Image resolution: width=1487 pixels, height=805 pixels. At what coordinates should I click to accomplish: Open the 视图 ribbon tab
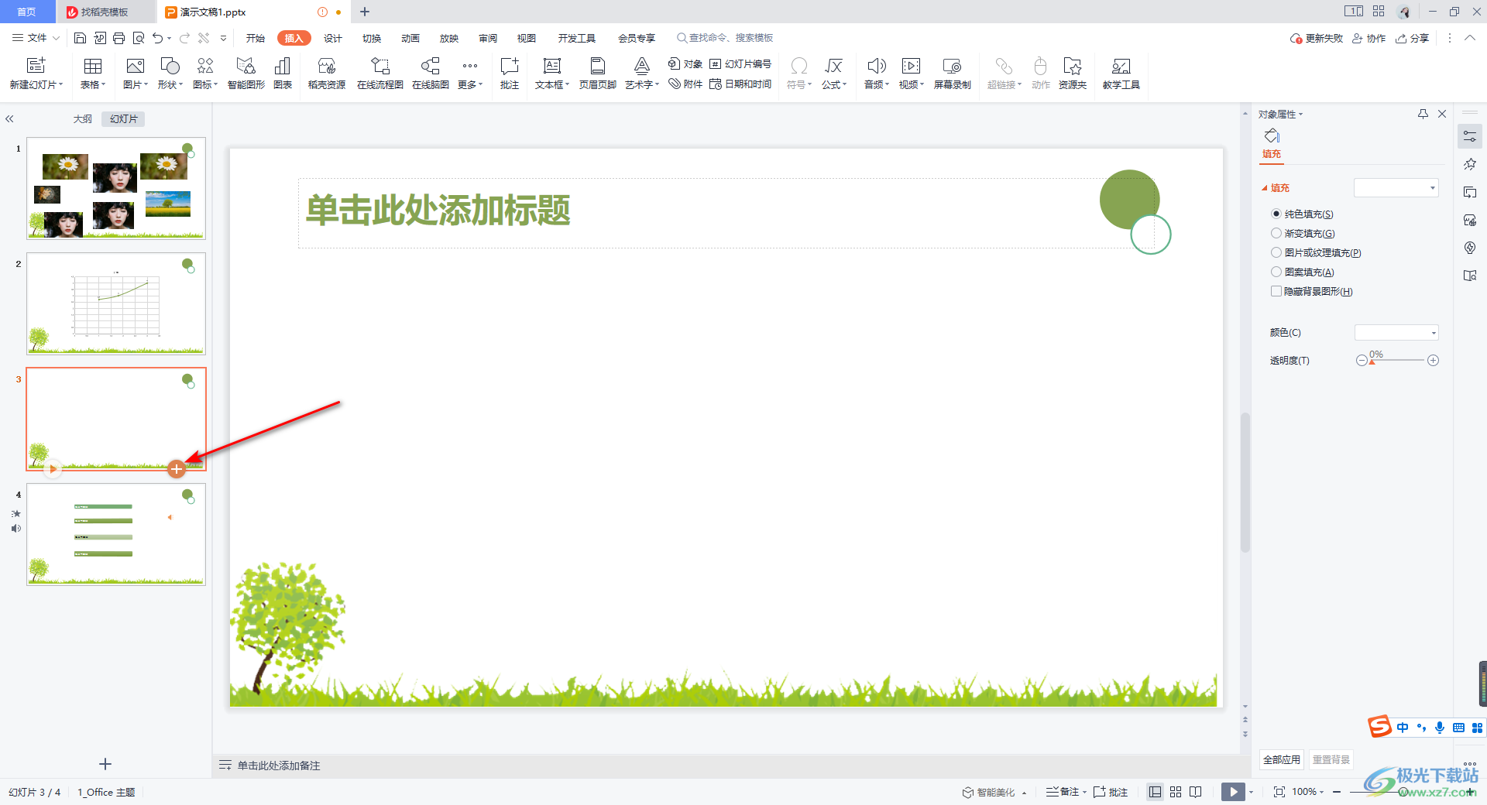click(527, 38)
